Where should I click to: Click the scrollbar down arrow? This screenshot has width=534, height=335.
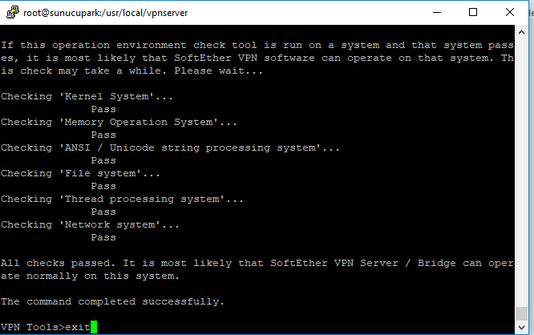click(521, 328)
